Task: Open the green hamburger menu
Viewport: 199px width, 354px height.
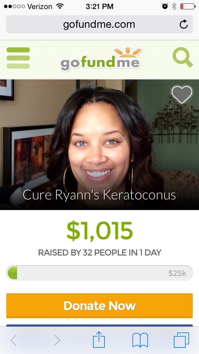Action: tap(18, 58)
